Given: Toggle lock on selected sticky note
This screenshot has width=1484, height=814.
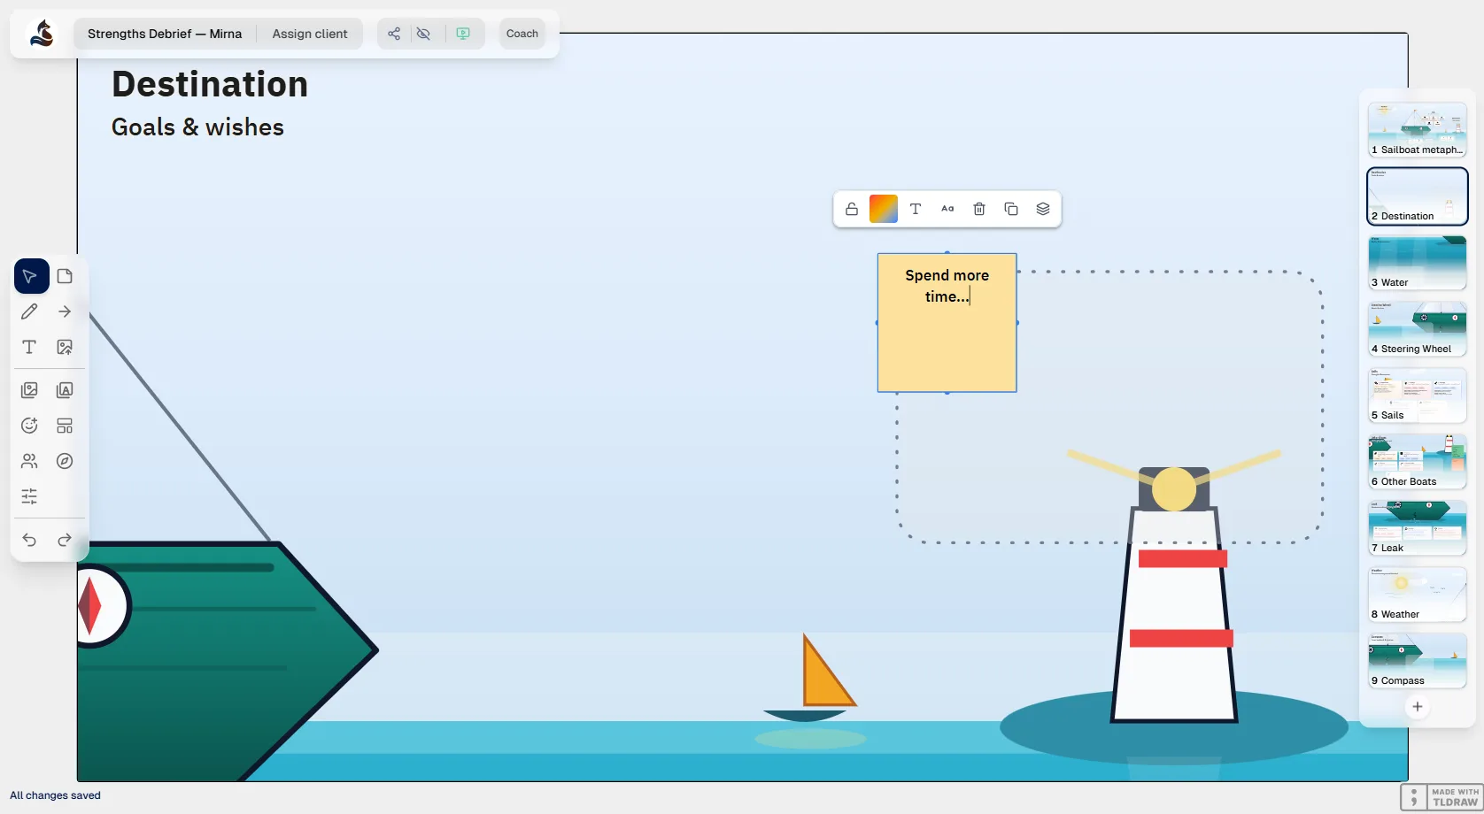Looking at the screenshot, I should click(852, 209).
